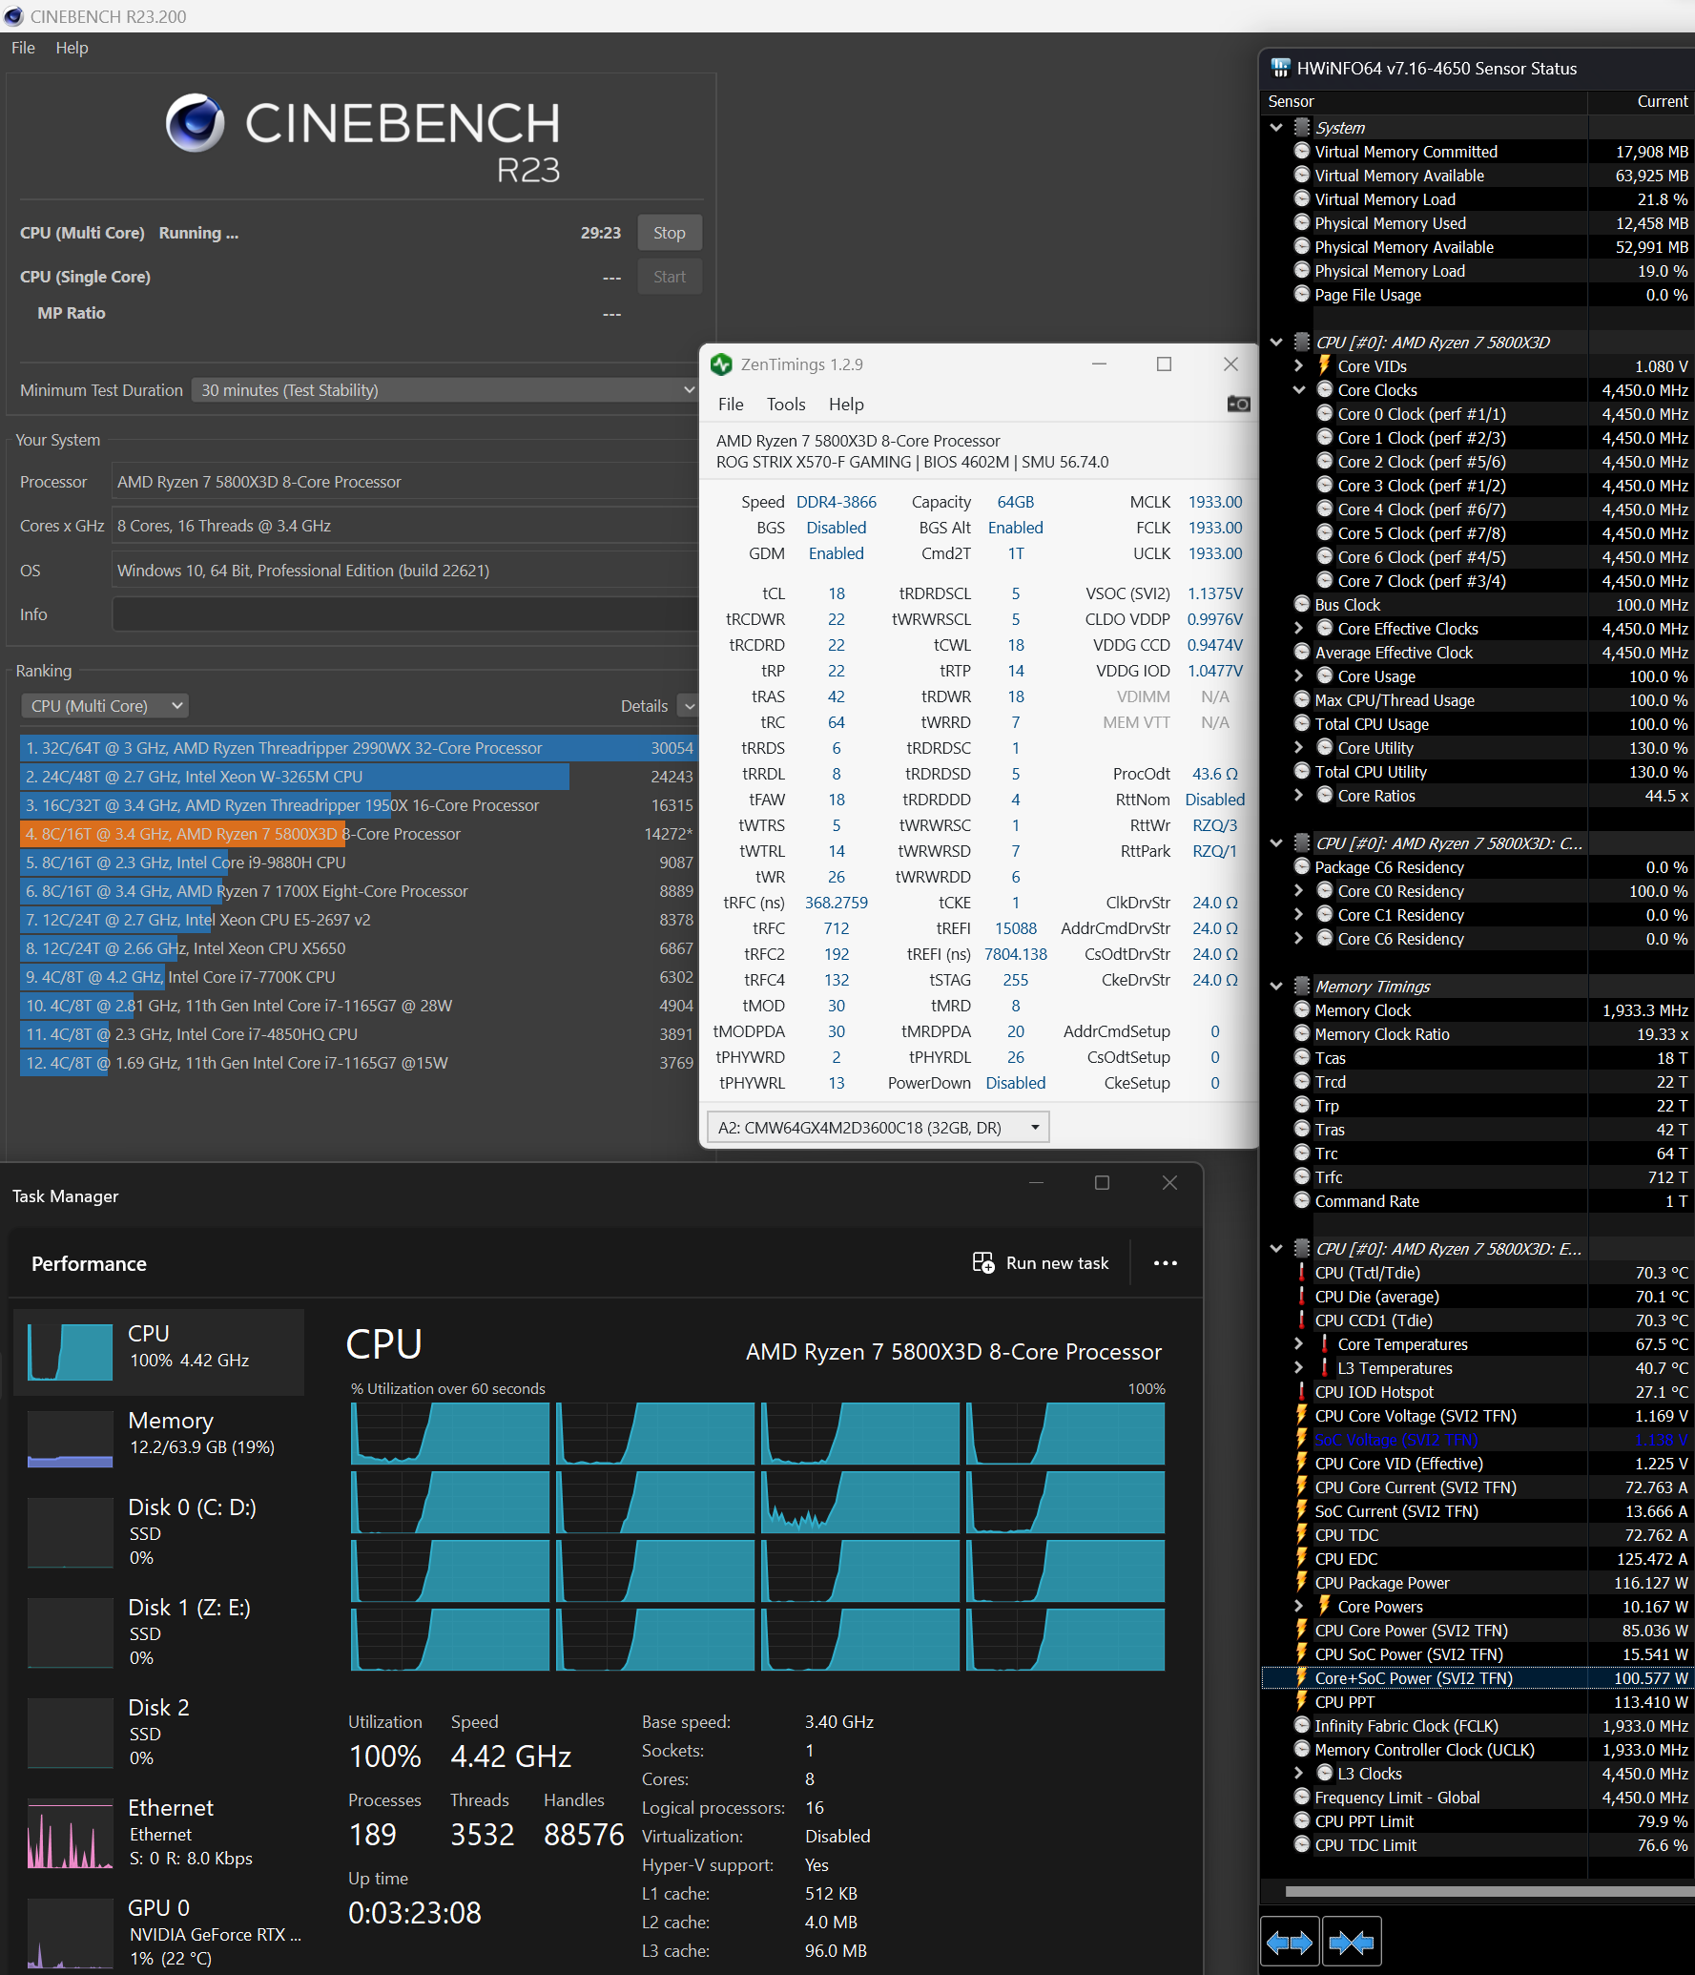Click the SoC Voltage (SVI2 TFN) row
The height and width of the screenshot is (1975, 1695).
1478,1439
